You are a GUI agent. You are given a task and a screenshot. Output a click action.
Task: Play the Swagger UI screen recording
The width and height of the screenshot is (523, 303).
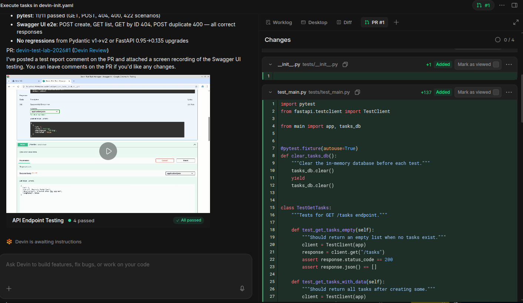click(108, 151)
